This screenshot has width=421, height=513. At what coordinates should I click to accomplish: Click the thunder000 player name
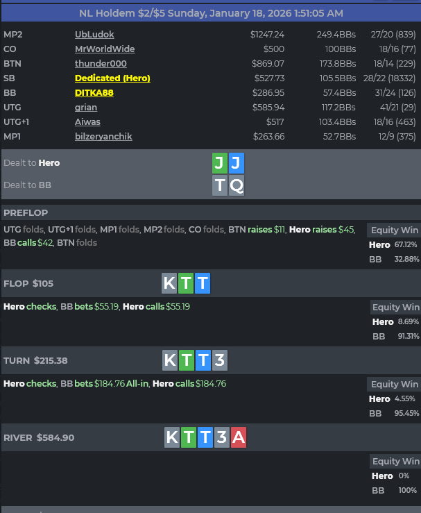click(101, 64)
